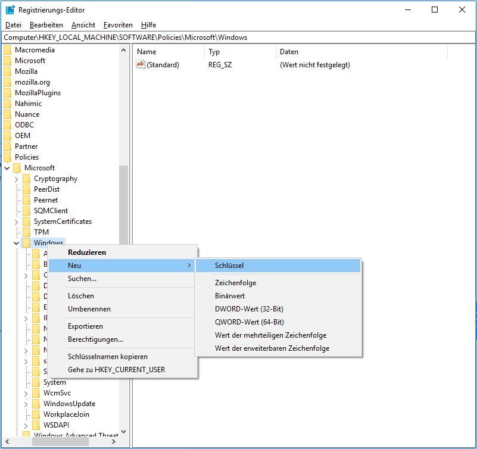Choose Umbenennen in context menu
This screenshot has width=477, height=449.
(x=121, y=309)
